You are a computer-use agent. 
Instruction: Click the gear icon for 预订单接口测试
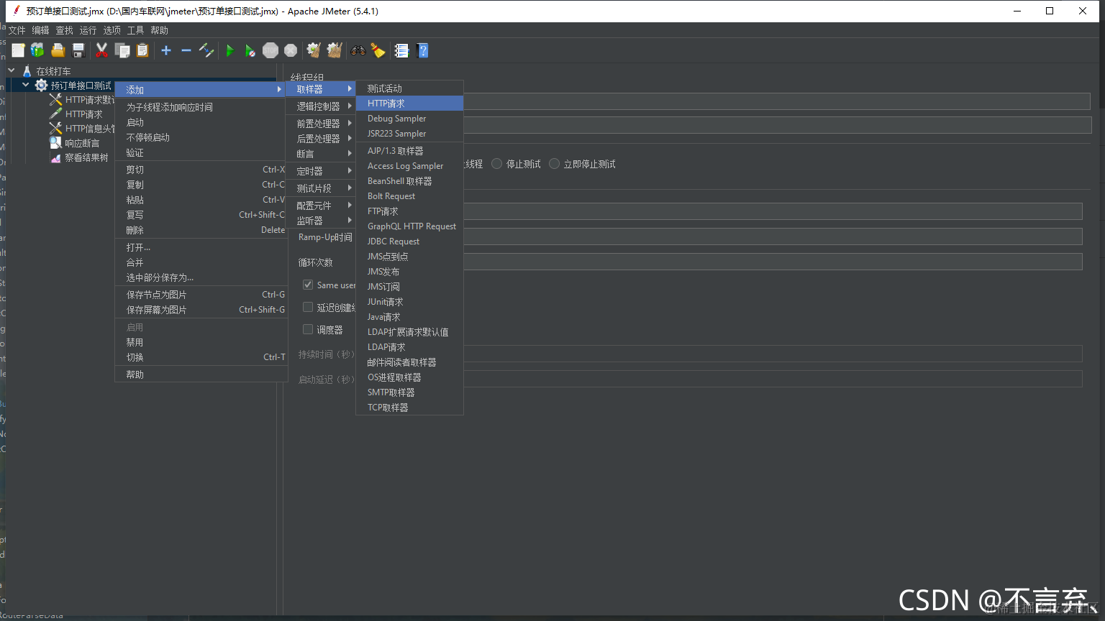coord(41,86)
